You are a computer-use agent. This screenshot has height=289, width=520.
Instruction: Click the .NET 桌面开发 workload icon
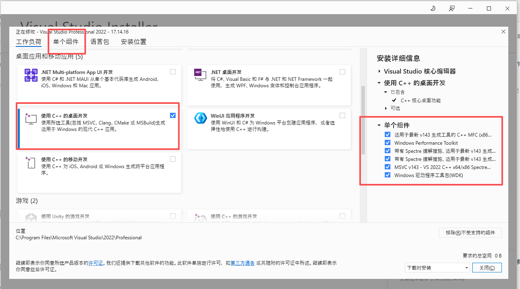tap(200, 75)
